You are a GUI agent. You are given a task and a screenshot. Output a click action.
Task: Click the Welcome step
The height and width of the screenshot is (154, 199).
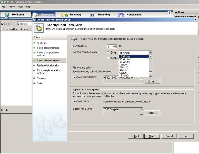pyautogui.click(x=42, y=43)
